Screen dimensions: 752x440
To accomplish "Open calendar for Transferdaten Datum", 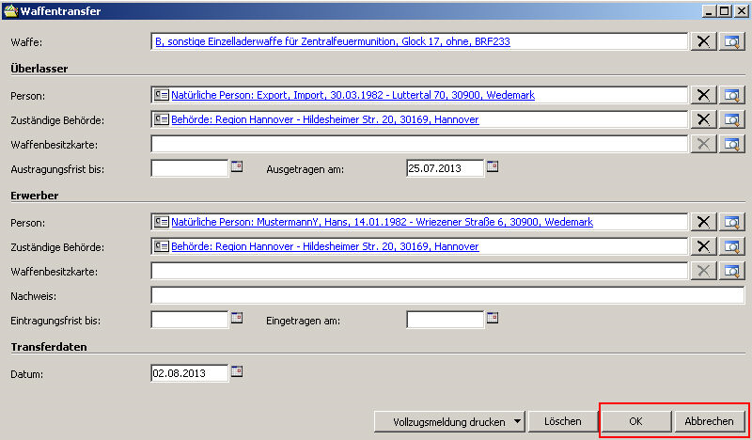I will point(237,371).
